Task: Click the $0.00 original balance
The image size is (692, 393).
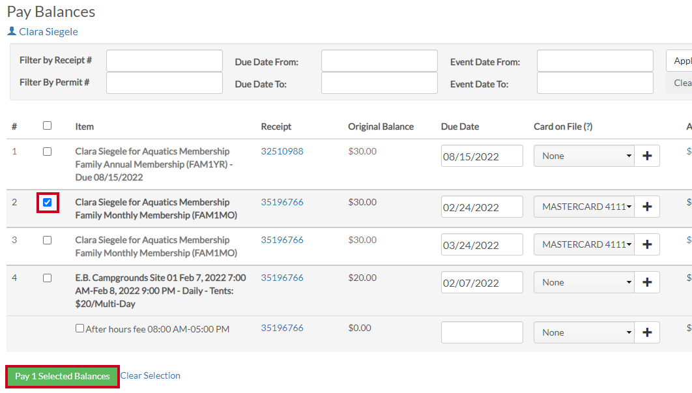Action: [360, 328]
